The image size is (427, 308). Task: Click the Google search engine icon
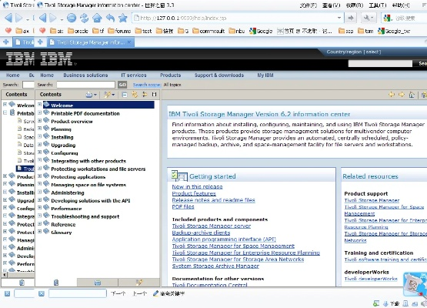387,18
